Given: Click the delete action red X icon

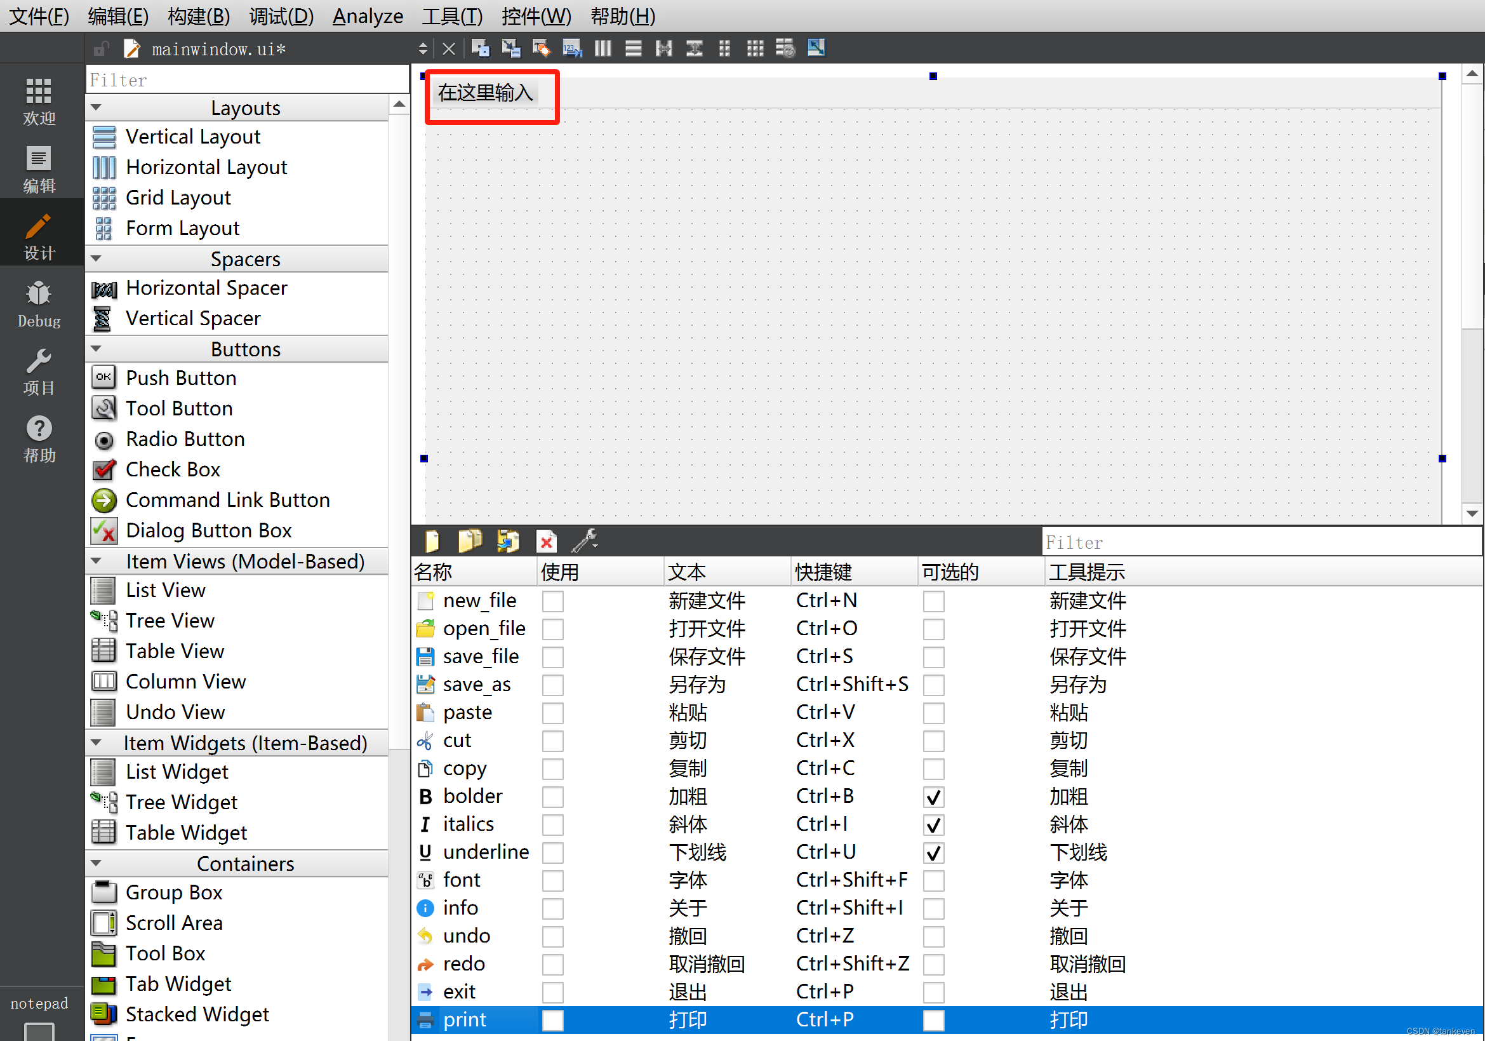Looking at the screenshot, I should (547, 541).
